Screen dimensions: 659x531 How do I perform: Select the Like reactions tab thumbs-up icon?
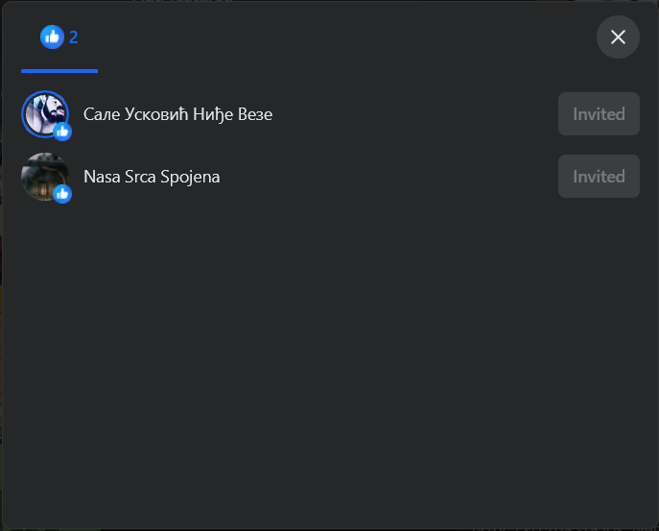coord(52,37)
